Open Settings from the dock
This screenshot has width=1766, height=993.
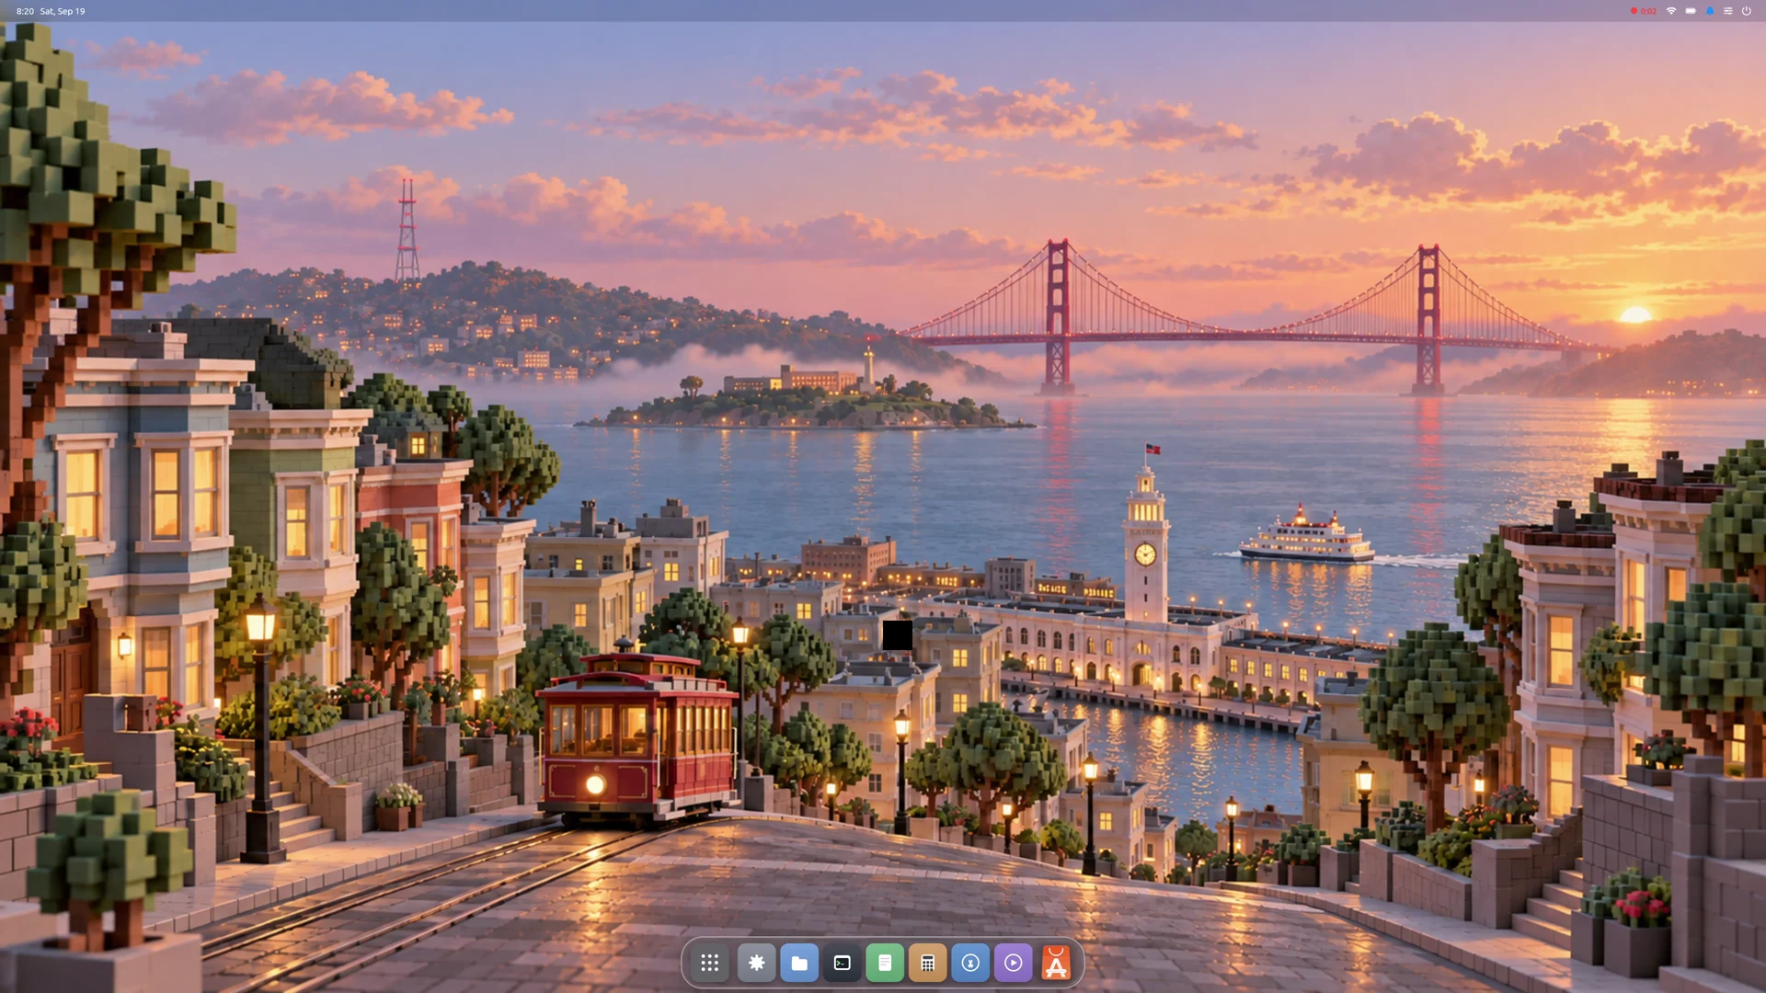click(x=756, y=963)
